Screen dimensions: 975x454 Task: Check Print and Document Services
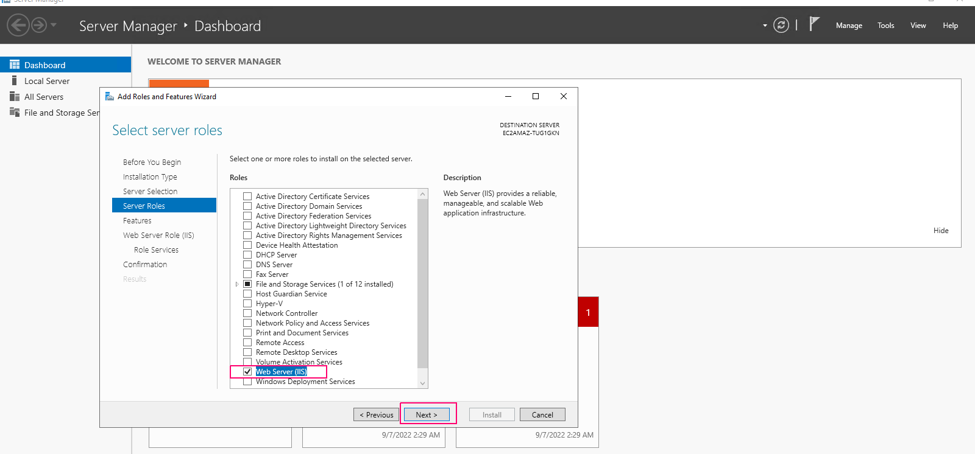(x=247, y=333)
